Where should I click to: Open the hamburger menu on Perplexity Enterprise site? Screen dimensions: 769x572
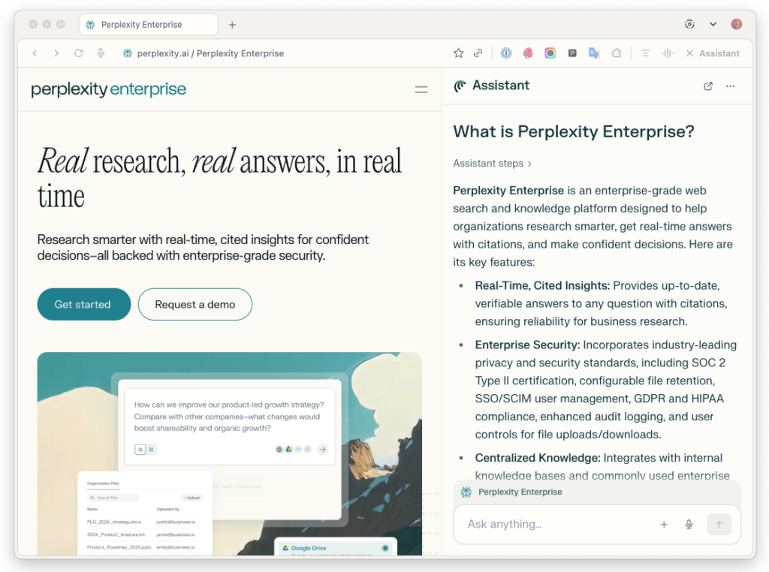pos(421,90)
